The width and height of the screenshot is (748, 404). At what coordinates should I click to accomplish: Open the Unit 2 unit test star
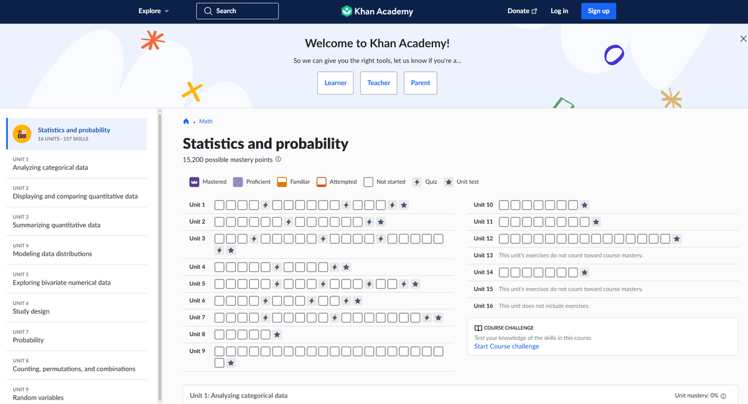[381, 222]
